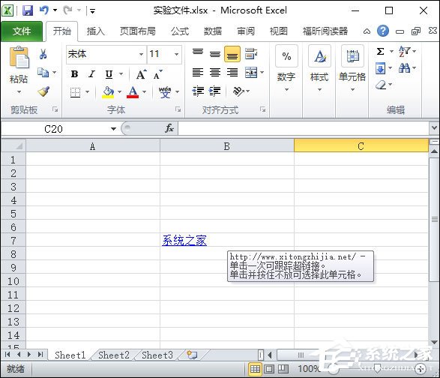440x378 pixels.
Task: Toggle Underline formatting
Action: tap(109, 74)
